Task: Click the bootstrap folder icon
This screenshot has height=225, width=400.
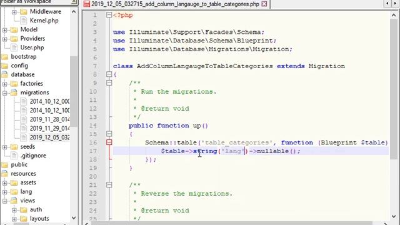Action: 4,57
